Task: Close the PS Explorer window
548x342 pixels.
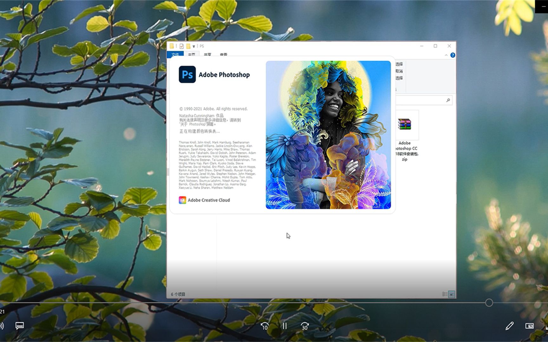Action: [x=449, y=46]
